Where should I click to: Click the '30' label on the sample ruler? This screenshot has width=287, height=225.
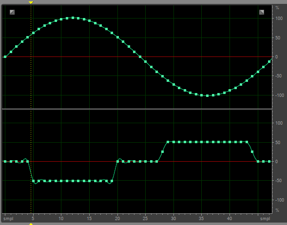[173, 218]
